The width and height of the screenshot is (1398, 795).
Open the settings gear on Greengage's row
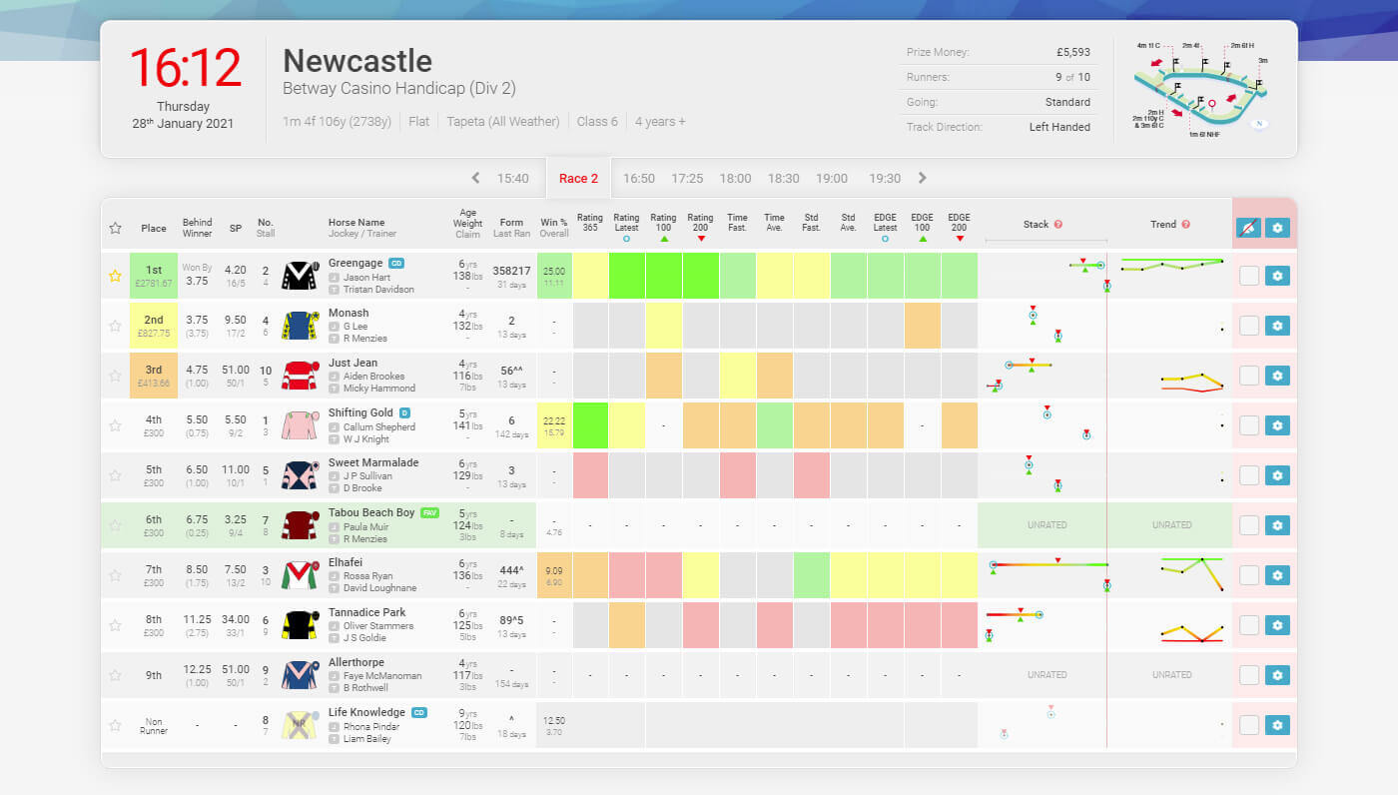(x=1278, y=275)
